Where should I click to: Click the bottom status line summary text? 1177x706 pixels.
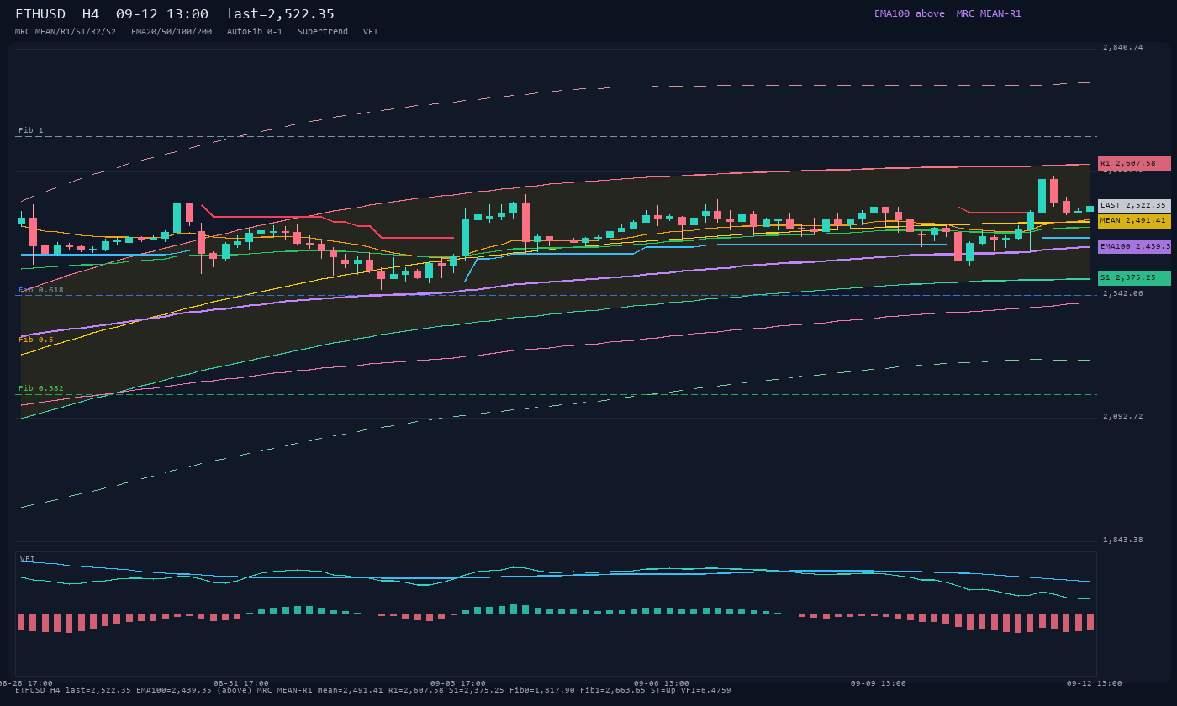coord(373,690)
